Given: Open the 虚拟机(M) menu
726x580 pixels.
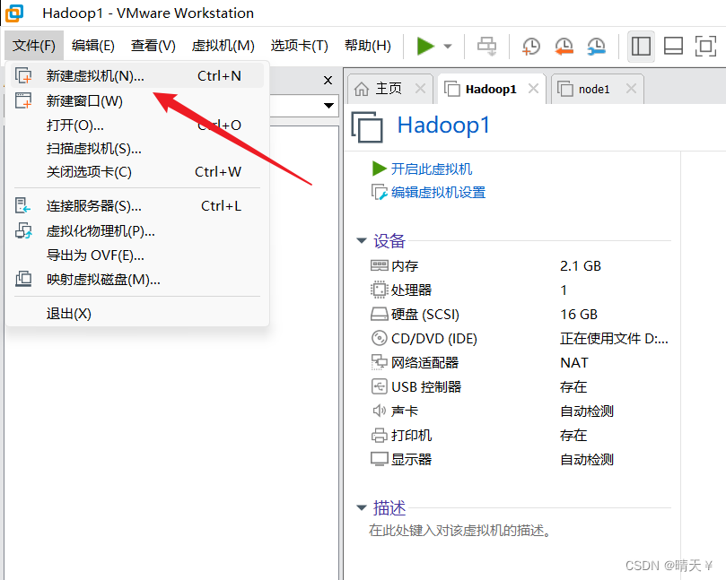Looking at the screenshot, I should 223,46.
